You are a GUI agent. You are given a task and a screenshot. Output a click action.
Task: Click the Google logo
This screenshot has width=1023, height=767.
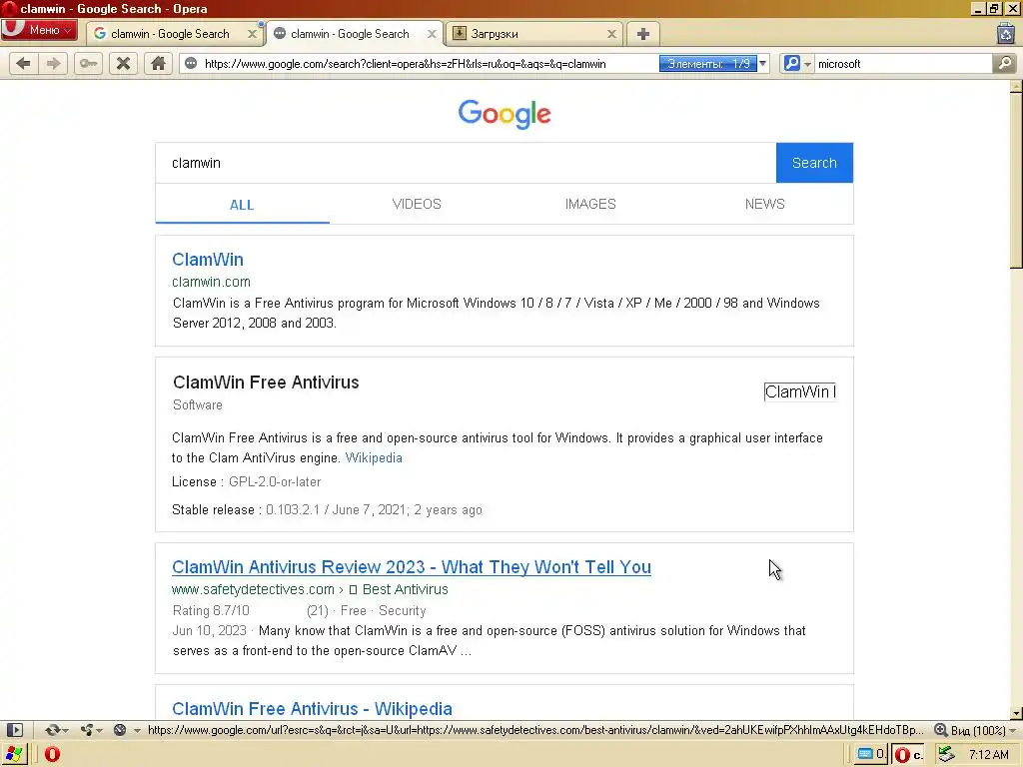click(505, 114)
